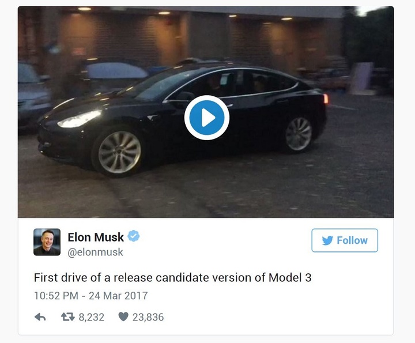Follow Elon Musk's account
415x343 pixels.
coord(345,240)
